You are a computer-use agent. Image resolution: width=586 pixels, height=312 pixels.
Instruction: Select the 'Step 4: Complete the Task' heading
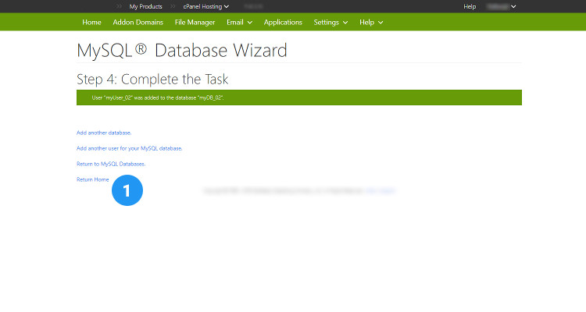pos(152,80)
